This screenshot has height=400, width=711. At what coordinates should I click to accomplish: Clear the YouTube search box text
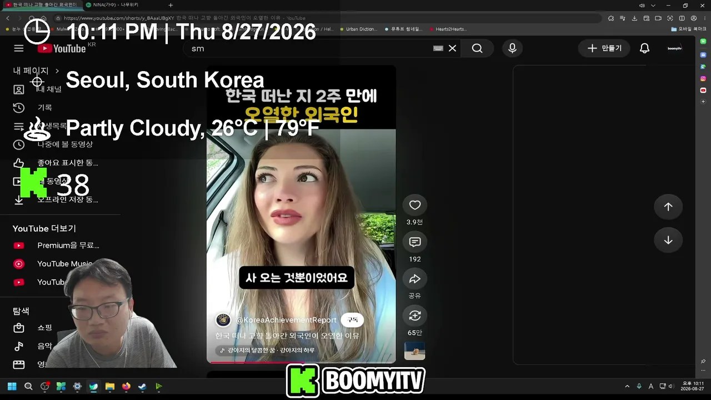(452, 48)
